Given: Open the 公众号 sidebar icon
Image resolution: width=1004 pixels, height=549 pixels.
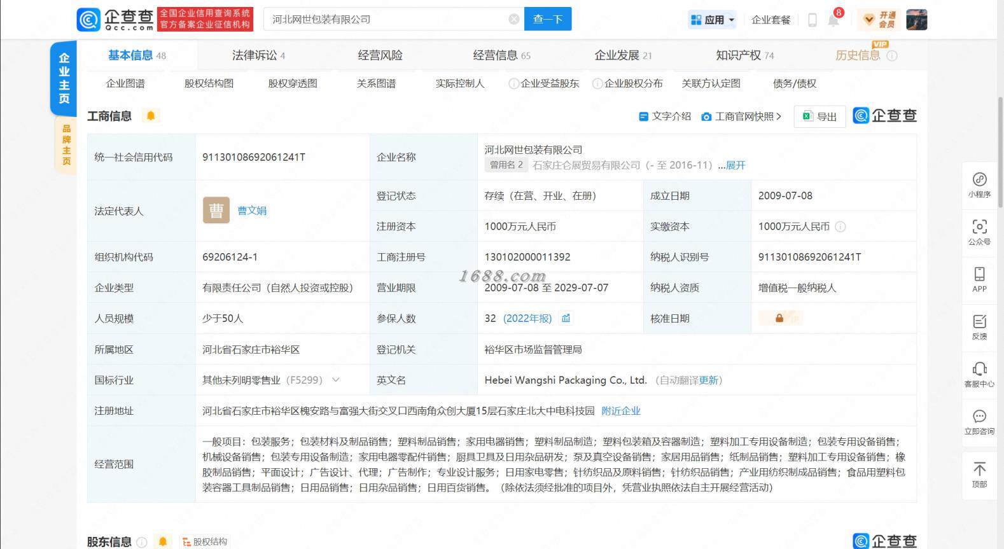Looking at the screenshot, I should click(979, 232).
